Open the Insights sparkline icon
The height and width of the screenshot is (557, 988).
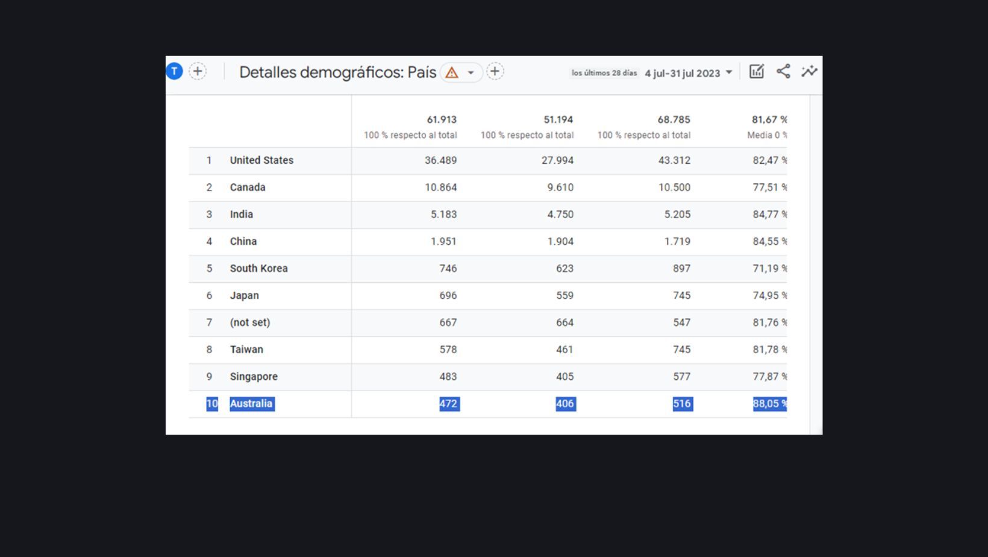click(809, 71)
